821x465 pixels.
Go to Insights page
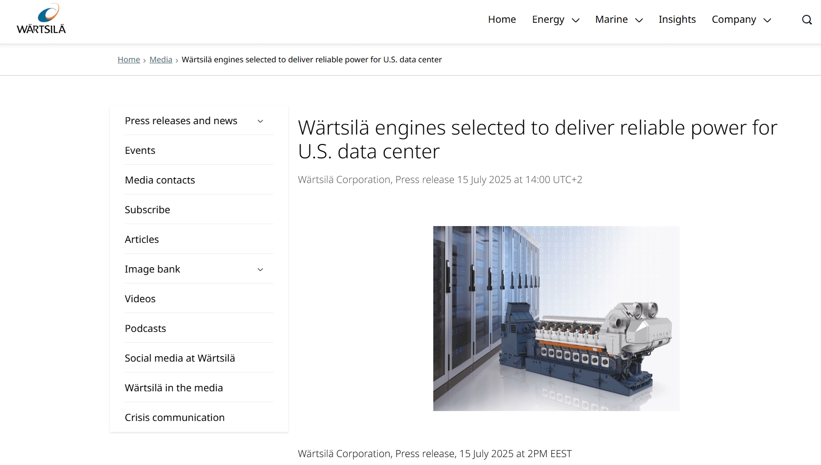pos(677,19)
